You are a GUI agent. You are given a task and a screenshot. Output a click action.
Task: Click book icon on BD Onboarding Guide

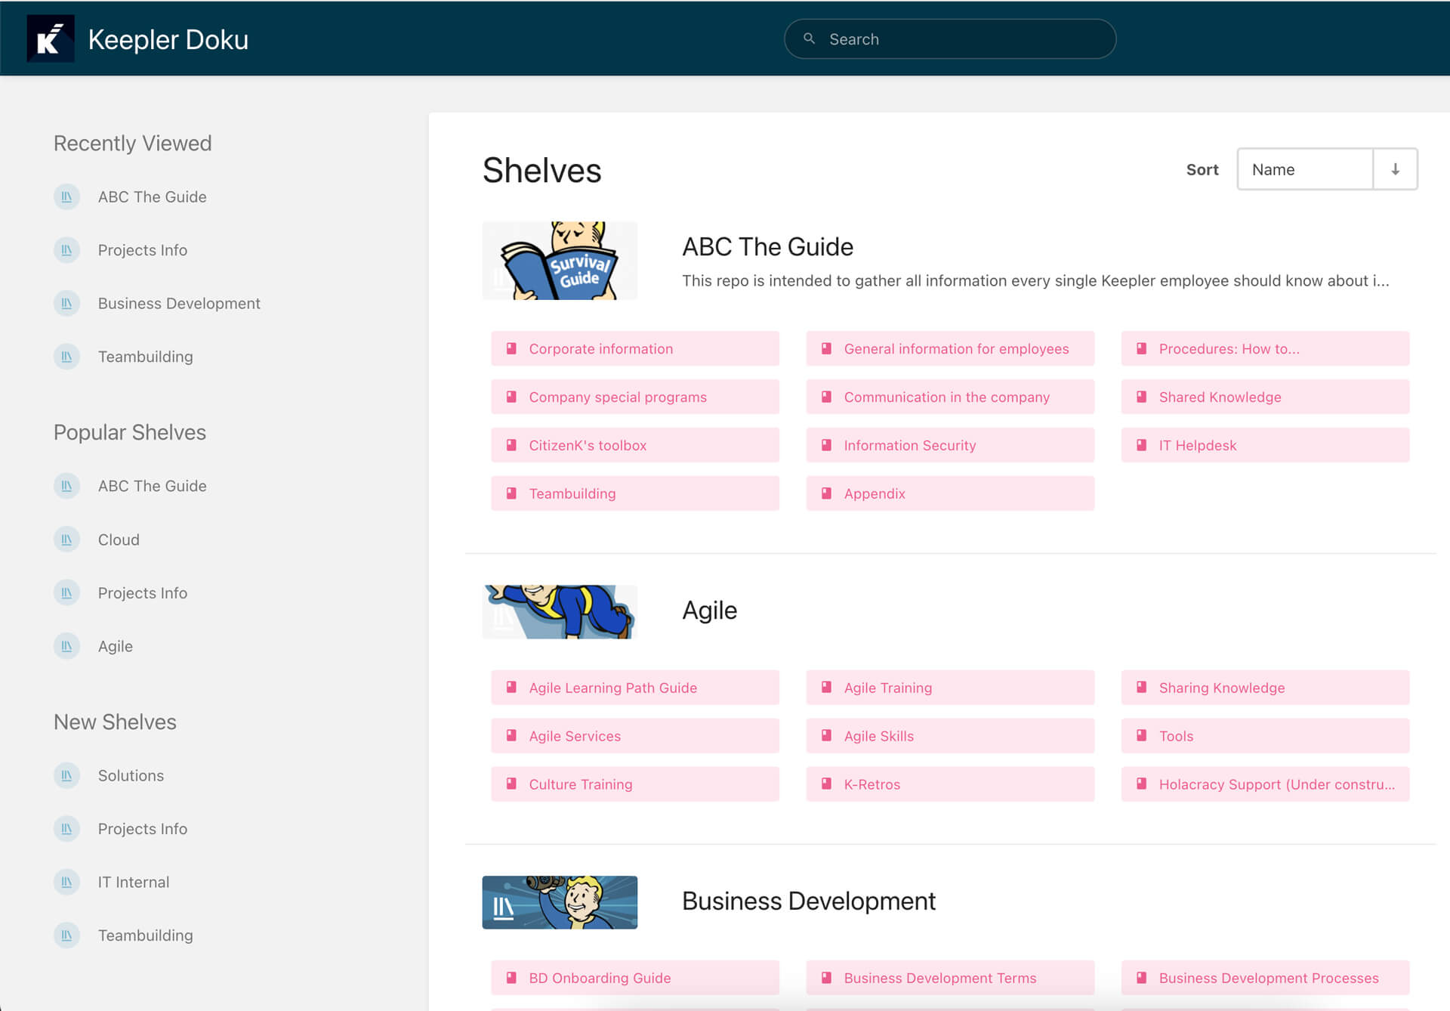point(511,978)
